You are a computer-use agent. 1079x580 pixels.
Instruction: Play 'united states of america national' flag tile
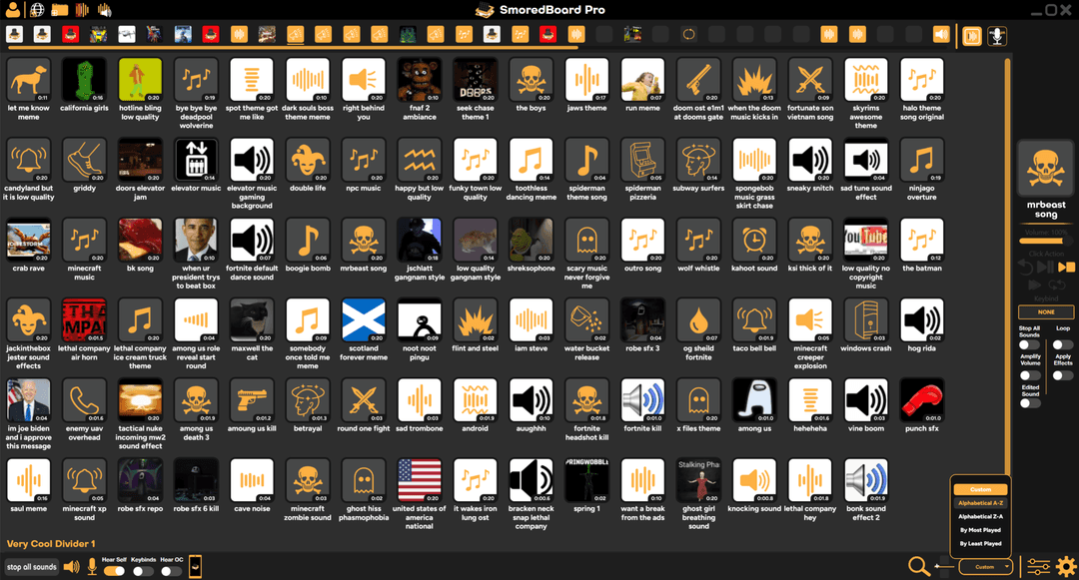419,481
